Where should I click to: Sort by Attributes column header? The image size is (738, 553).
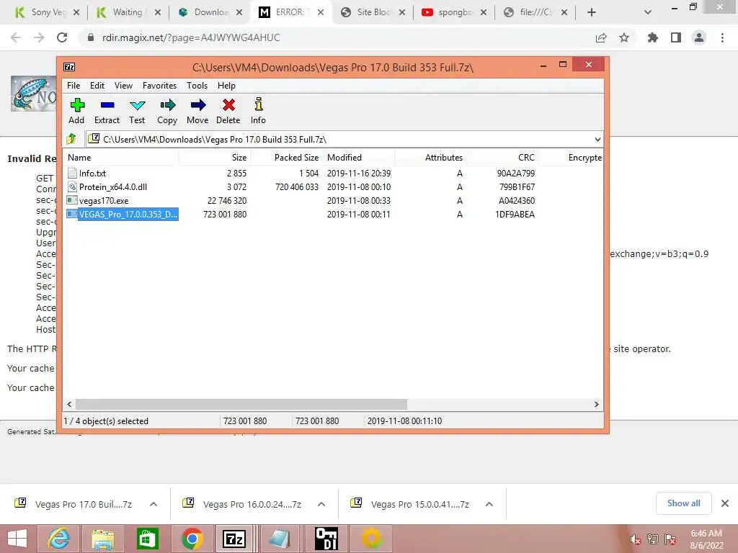click(x=431, y=158)
